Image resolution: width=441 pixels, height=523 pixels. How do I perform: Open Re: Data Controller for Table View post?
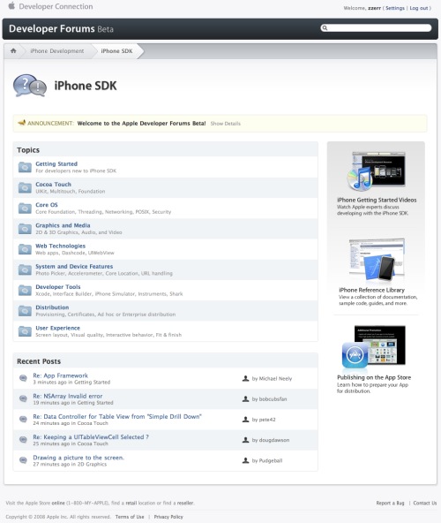click(x=117, y=417)
